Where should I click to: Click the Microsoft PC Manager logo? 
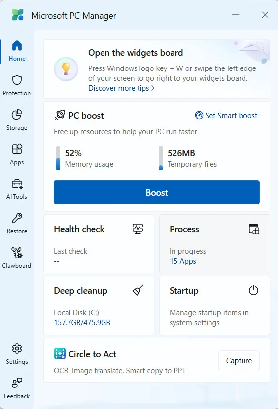point(18,15)
